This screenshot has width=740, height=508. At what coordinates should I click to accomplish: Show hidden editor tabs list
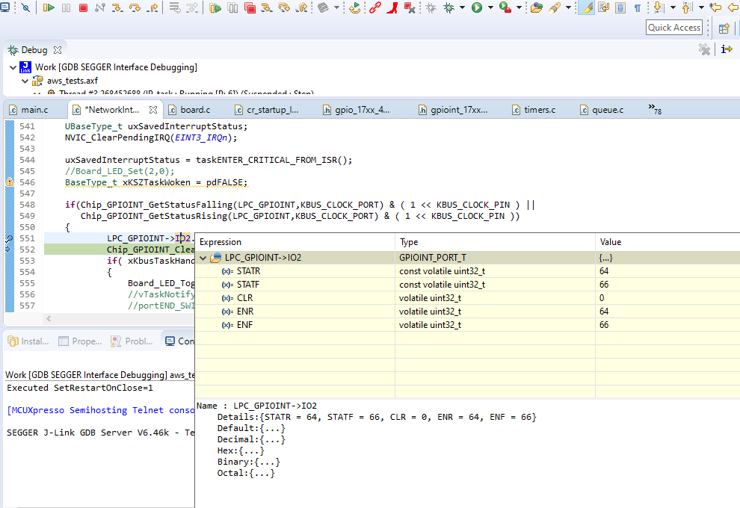(655, 109)
